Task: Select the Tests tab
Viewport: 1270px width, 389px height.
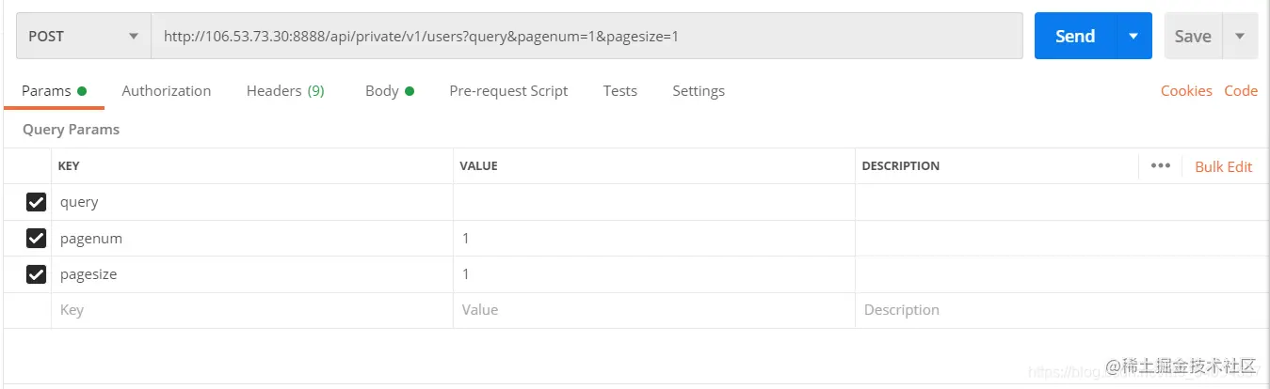Action: pos(620,91)
